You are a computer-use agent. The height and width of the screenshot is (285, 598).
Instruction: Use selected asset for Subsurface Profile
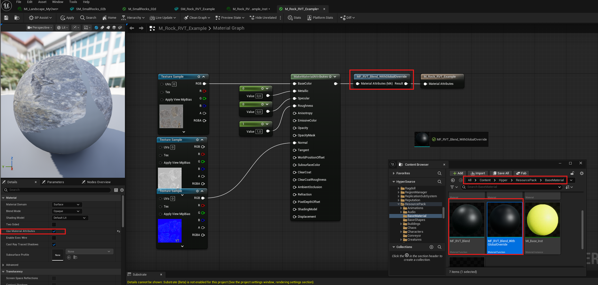(x=69, y=257)
